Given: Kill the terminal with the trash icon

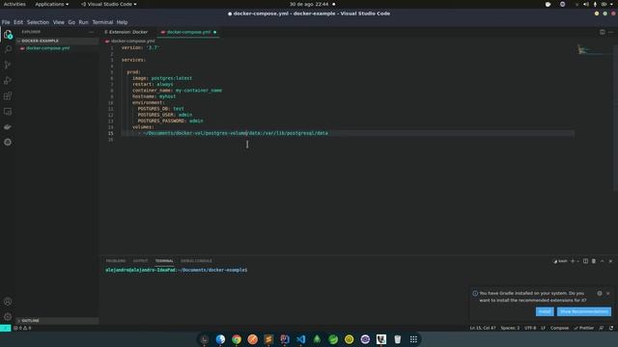Looking at the screenshot, I should [x=594, y=261].
